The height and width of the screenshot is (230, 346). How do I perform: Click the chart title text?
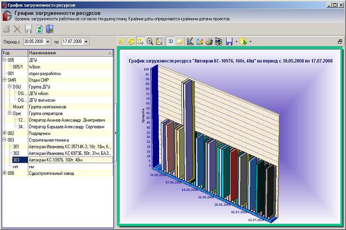[230, 61]
